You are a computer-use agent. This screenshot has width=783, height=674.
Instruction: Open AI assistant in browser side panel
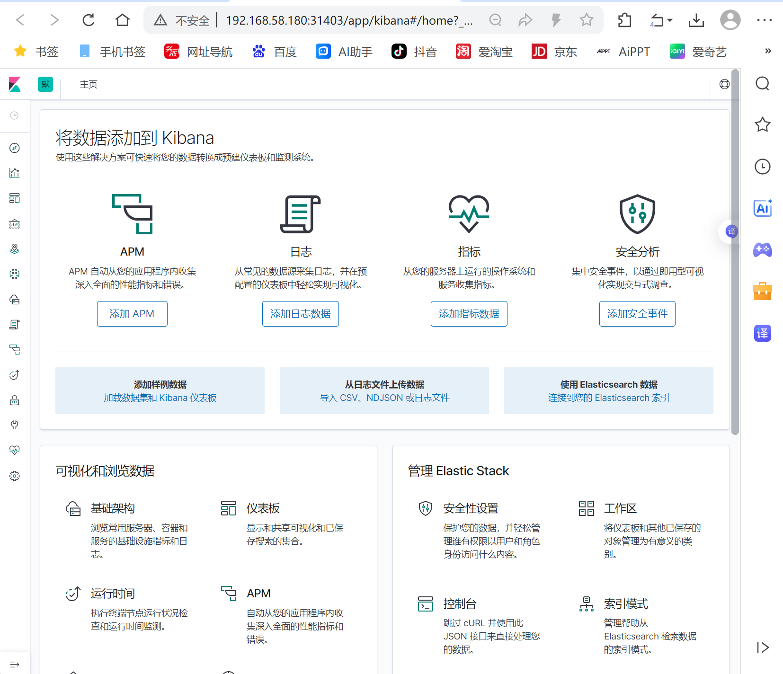(763, 208)
